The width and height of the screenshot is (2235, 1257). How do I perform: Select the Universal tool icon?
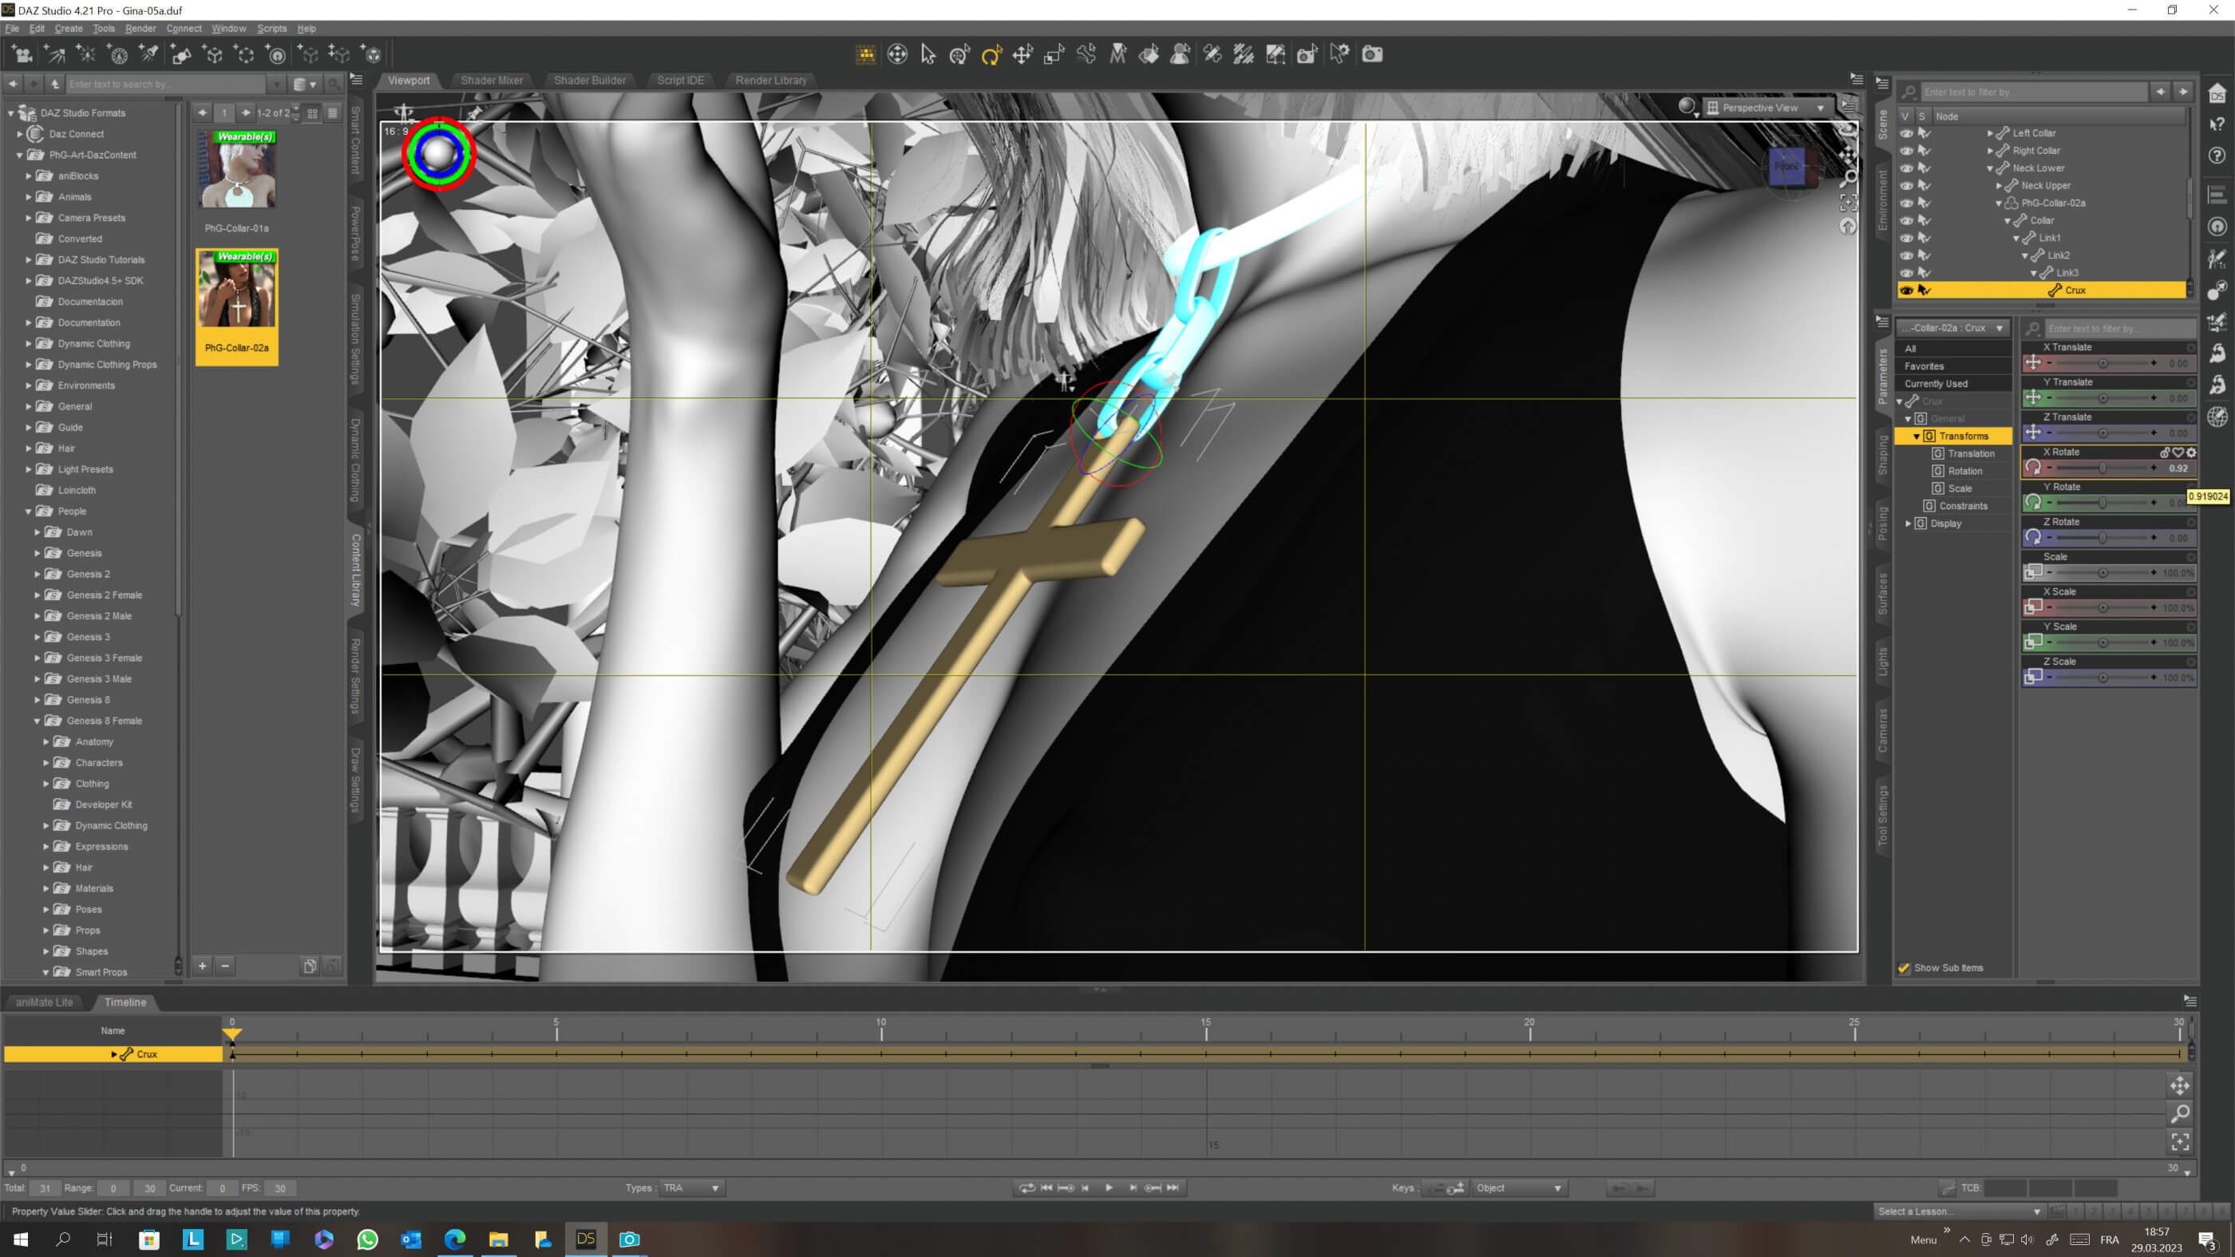959,54
